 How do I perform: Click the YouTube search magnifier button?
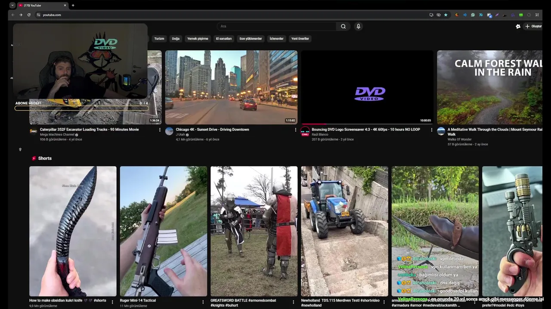[343, 26]
